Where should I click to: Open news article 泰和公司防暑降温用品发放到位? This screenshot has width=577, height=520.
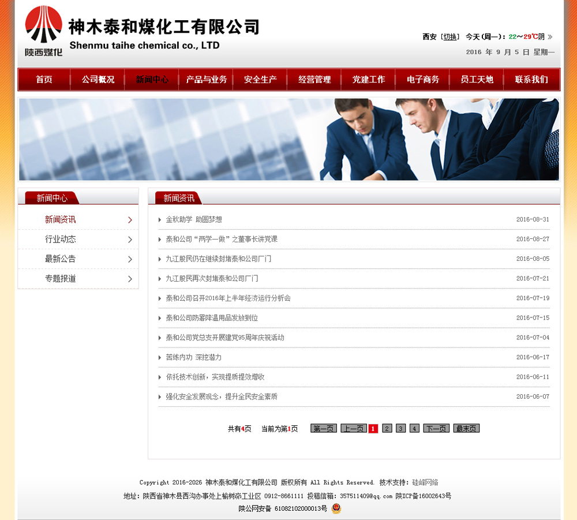(212, 318)
